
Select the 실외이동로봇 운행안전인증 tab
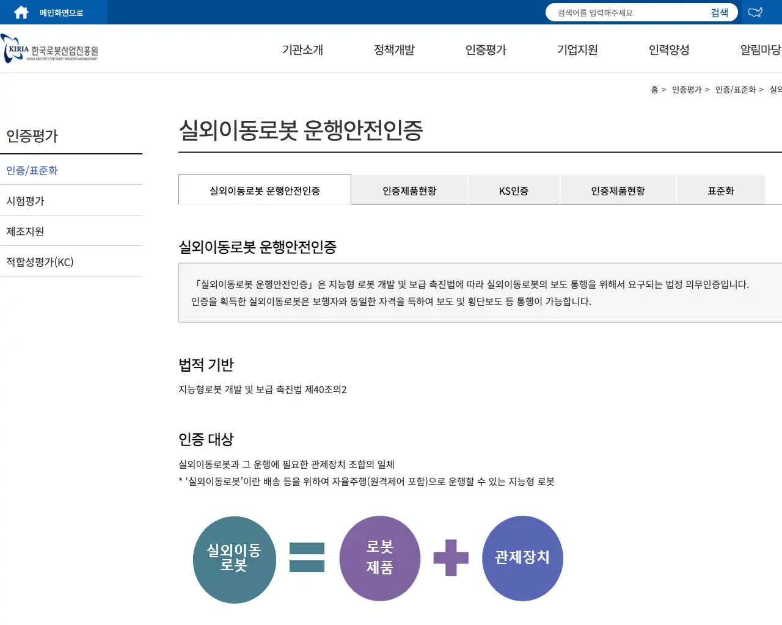[x=264, y=190]
